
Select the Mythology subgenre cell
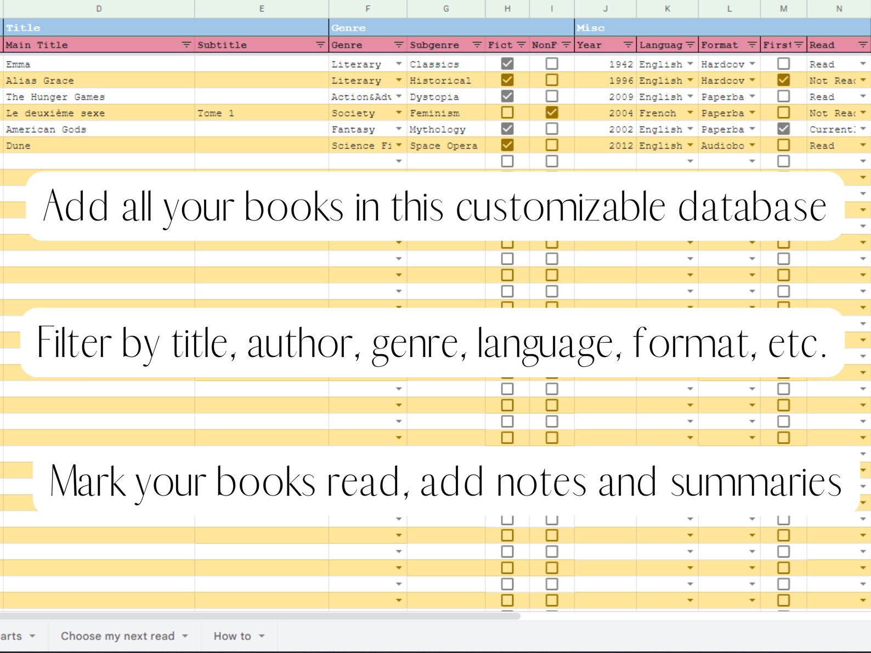coord(446,129)
